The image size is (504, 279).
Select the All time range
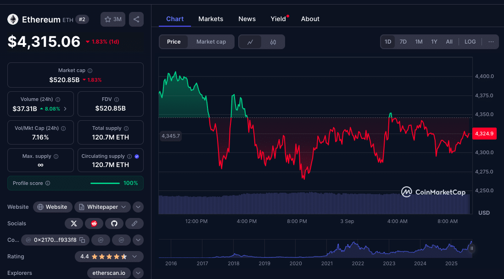point(449,42)
